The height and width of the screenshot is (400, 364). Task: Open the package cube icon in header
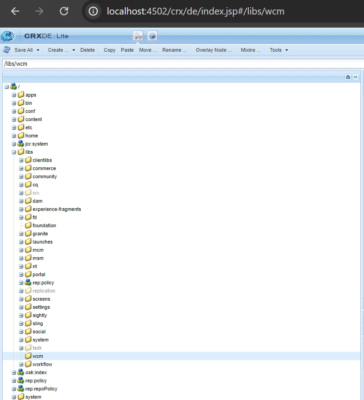tap(152, 36)
